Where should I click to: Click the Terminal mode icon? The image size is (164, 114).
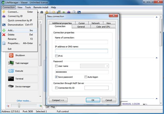11,79
